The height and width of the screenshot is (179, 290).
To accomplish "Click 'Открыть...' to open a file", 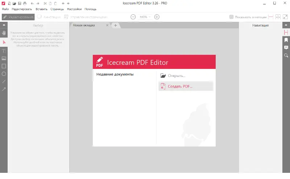I will 186,76.
